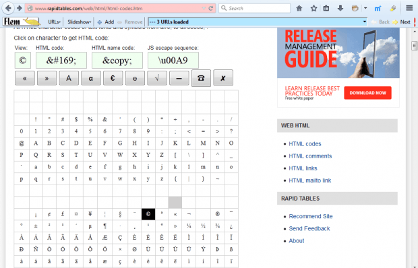Screen dimensions: 418x268
Task: Open the About link
Action: [x=297, y=241]
